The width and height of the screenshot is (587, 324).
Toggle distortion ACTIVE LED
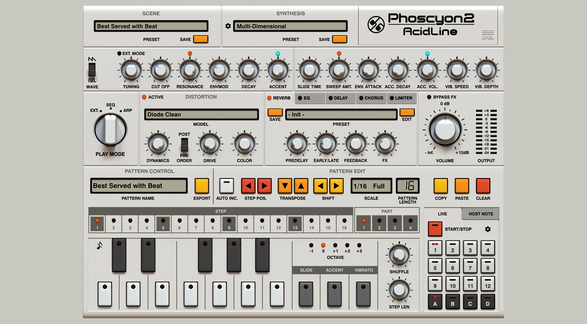[144, 97]
